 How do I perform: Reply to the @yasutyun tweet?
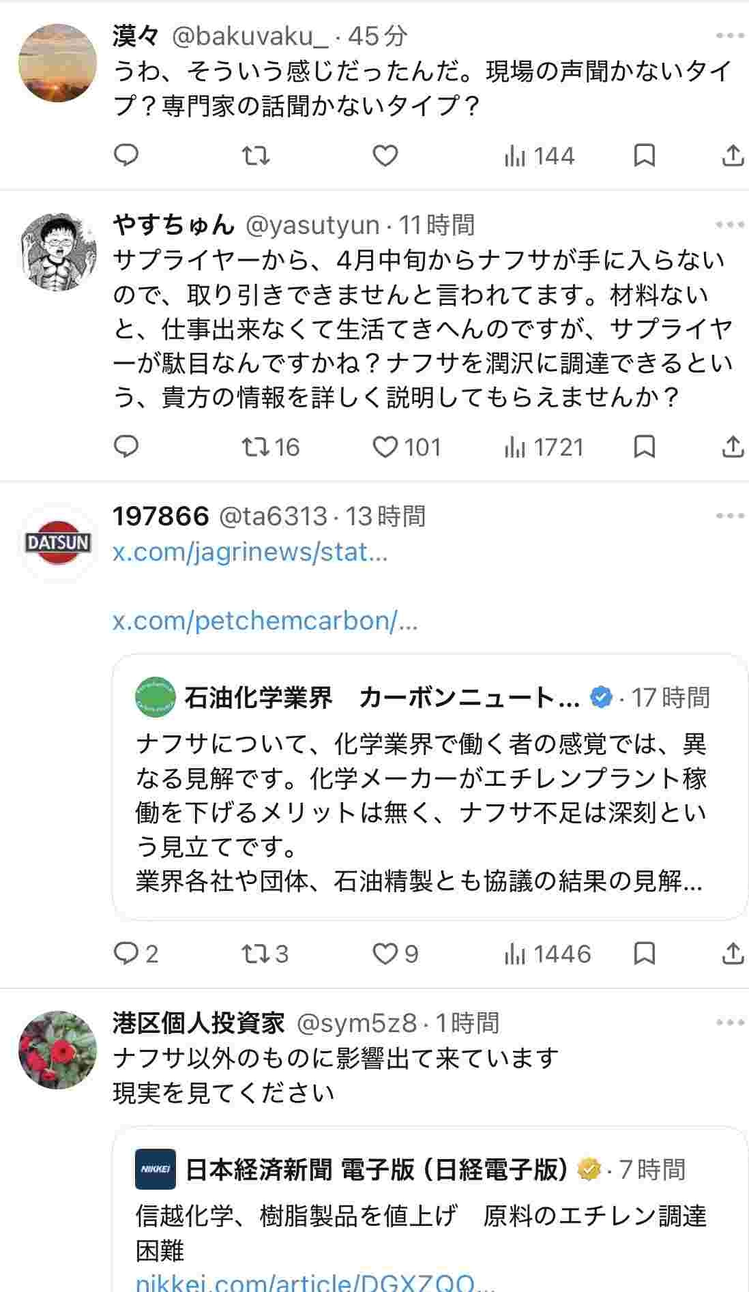point(126,447)
